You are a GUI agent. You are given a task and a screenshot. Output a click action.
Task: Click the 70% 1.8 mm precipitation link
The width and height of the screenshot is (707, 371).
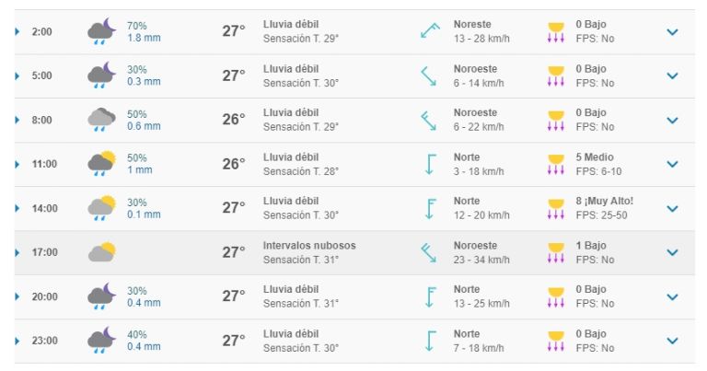[144, 32]
